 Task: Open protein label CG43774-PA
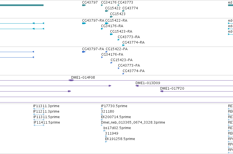point(134,71)
